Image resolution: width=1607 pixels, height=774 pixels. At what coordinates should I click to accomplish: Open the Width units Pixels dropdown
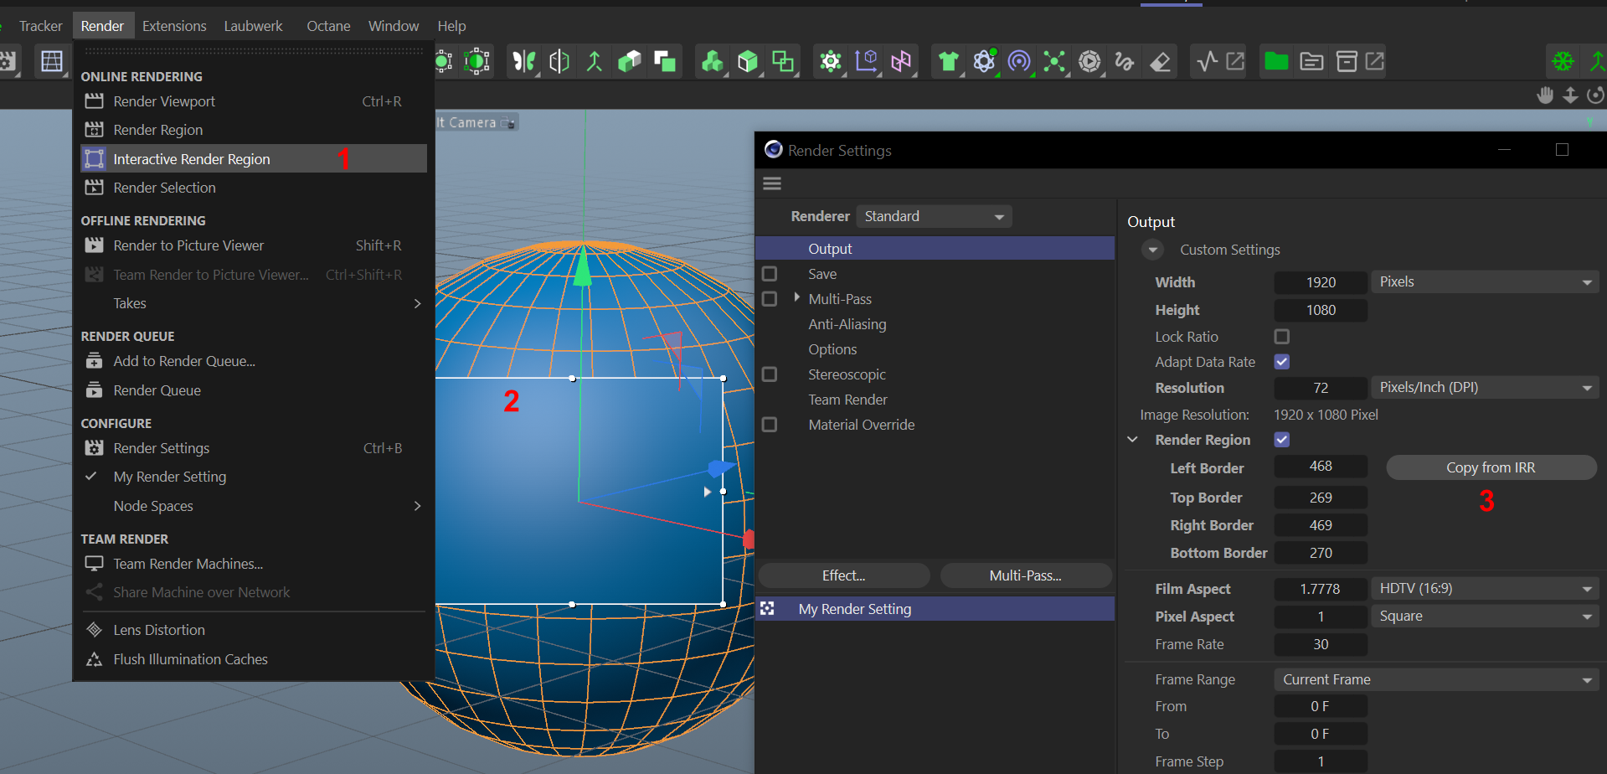coord(1485,282)
